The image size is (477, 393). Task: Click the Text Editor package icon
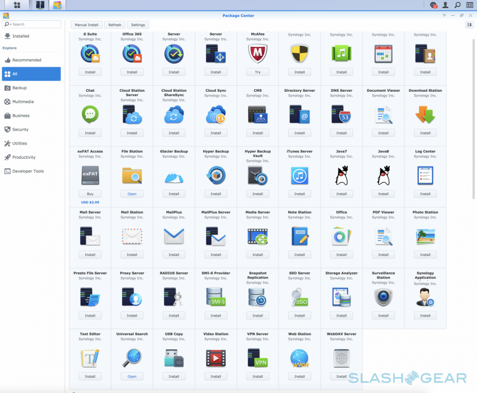click(90, 359)
